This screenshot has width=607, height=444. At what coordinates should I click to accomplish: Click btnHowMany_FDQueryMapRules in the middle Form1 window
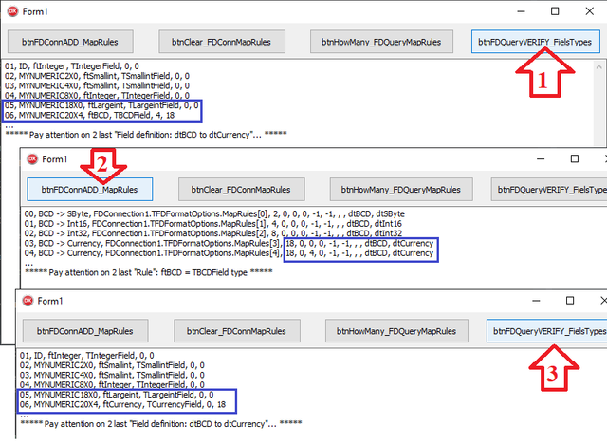point(400,190)
